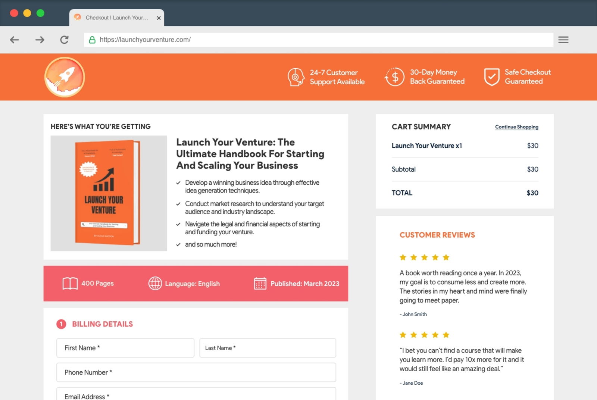Image resolution: width=597 pixels, height=400 pixels.
Task: Click the First Name input field
Action: click(x=125, y=348)
